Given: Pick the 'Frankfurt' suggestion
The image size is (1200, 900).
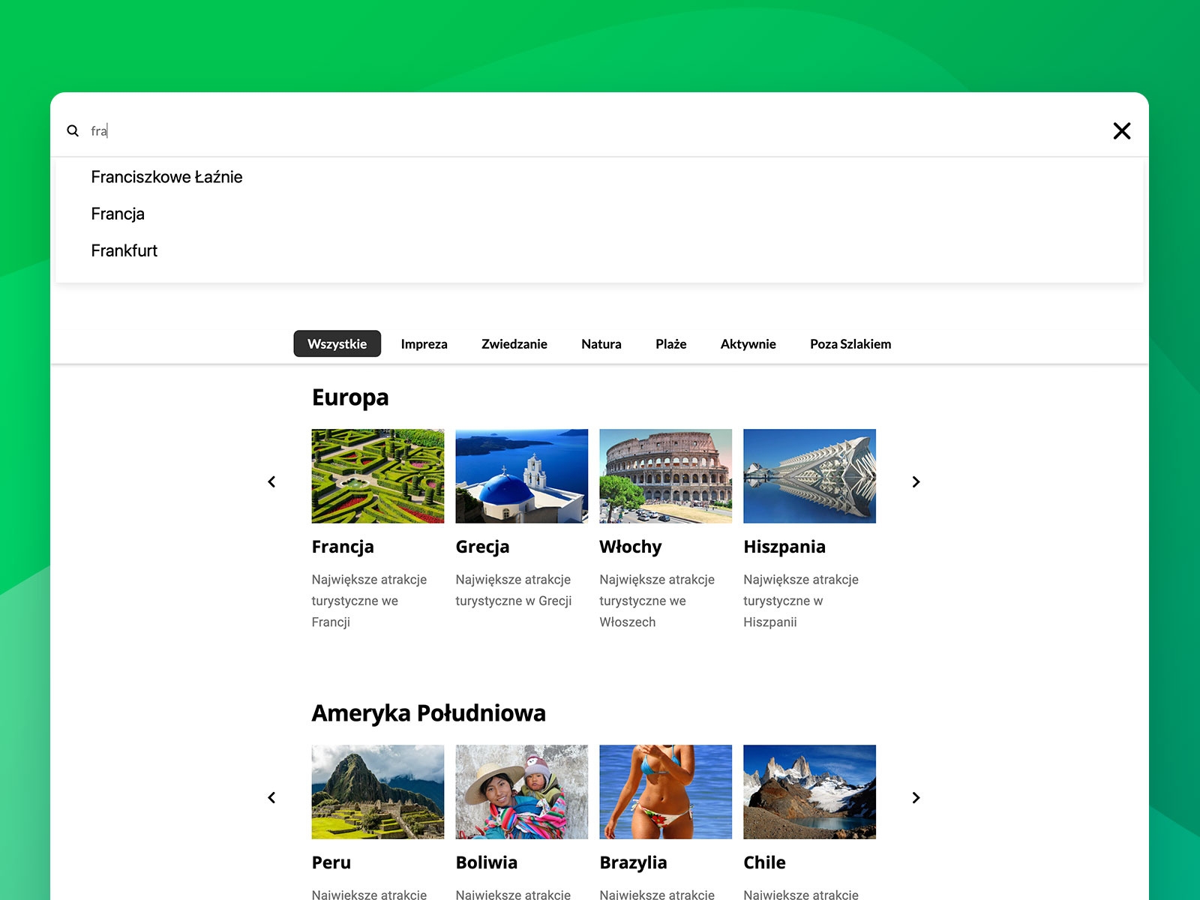Looking at the screenshot, I should click(124, 250).
